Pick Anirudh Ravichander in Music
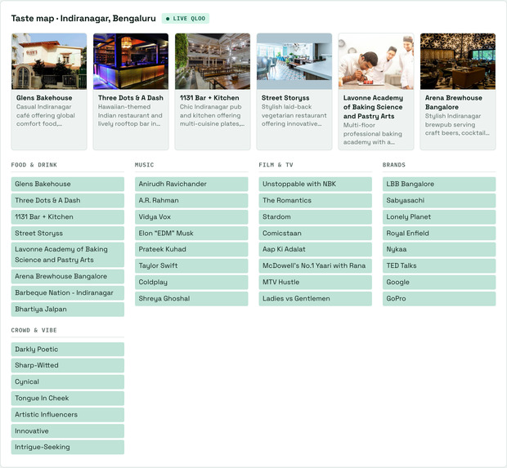 point(191,184)
